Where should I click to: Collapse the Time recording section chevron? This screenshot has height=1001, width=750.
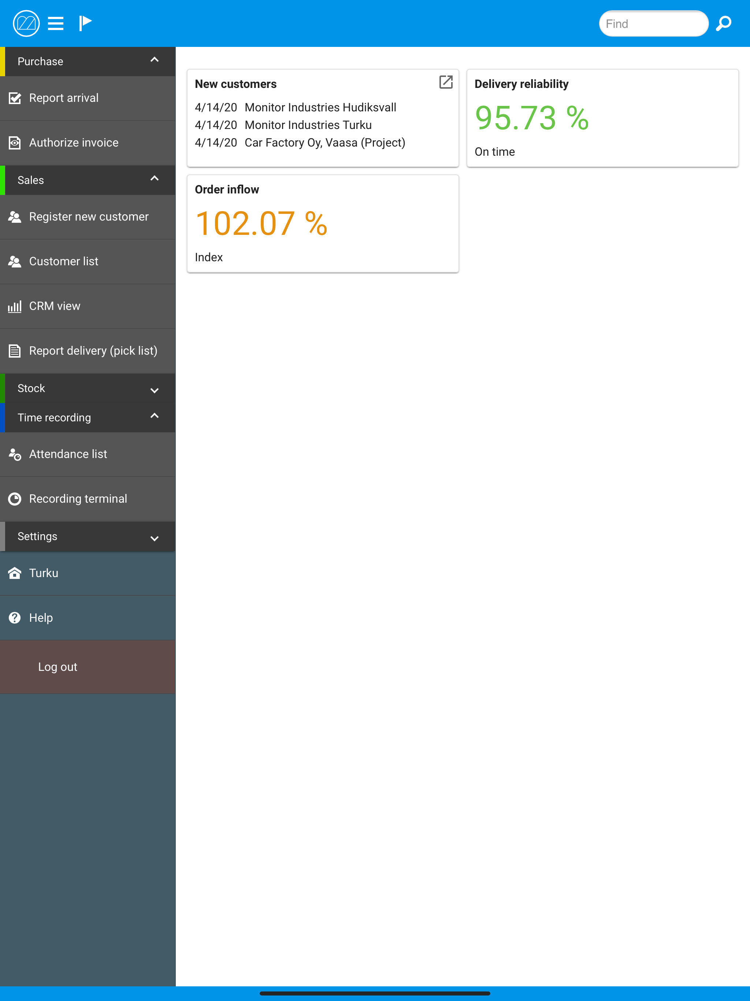point(154,415)
